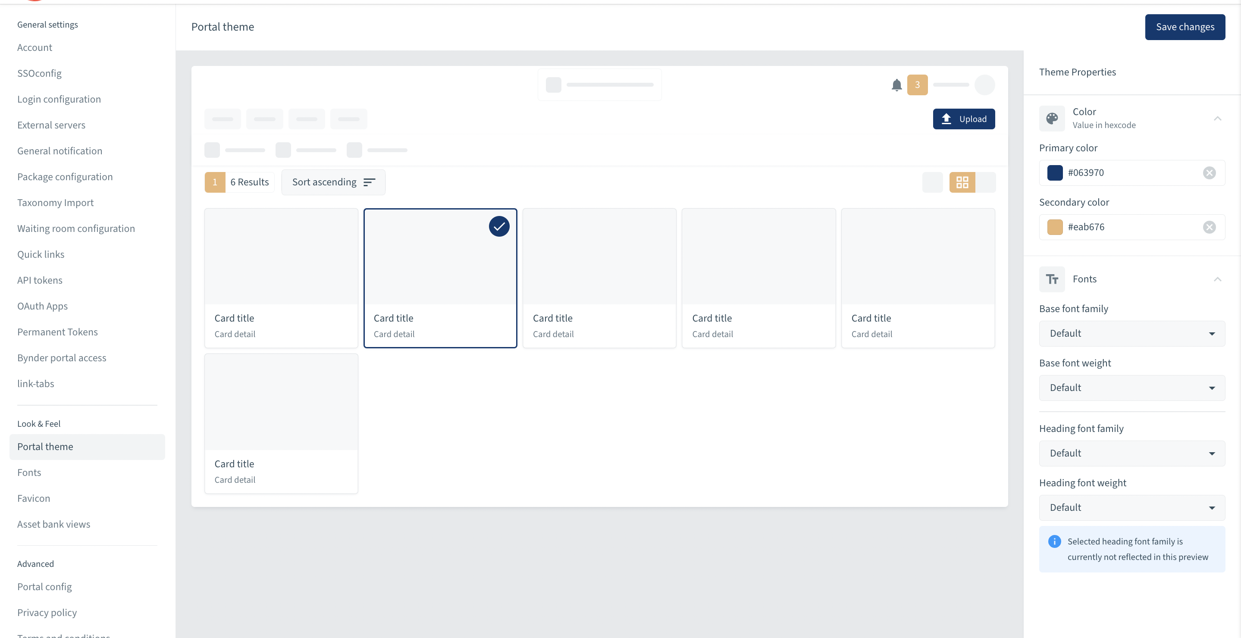Open the Base font family dropdown
This screenshot has width=1241, height=638.
pos(1131,333)
